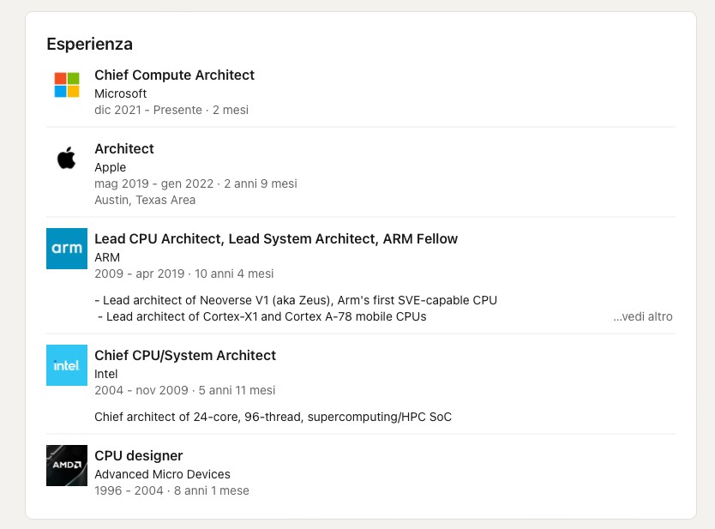Screen dimensions: 715x529
Task: Open the Architect job title
Action: coord(124,148)
